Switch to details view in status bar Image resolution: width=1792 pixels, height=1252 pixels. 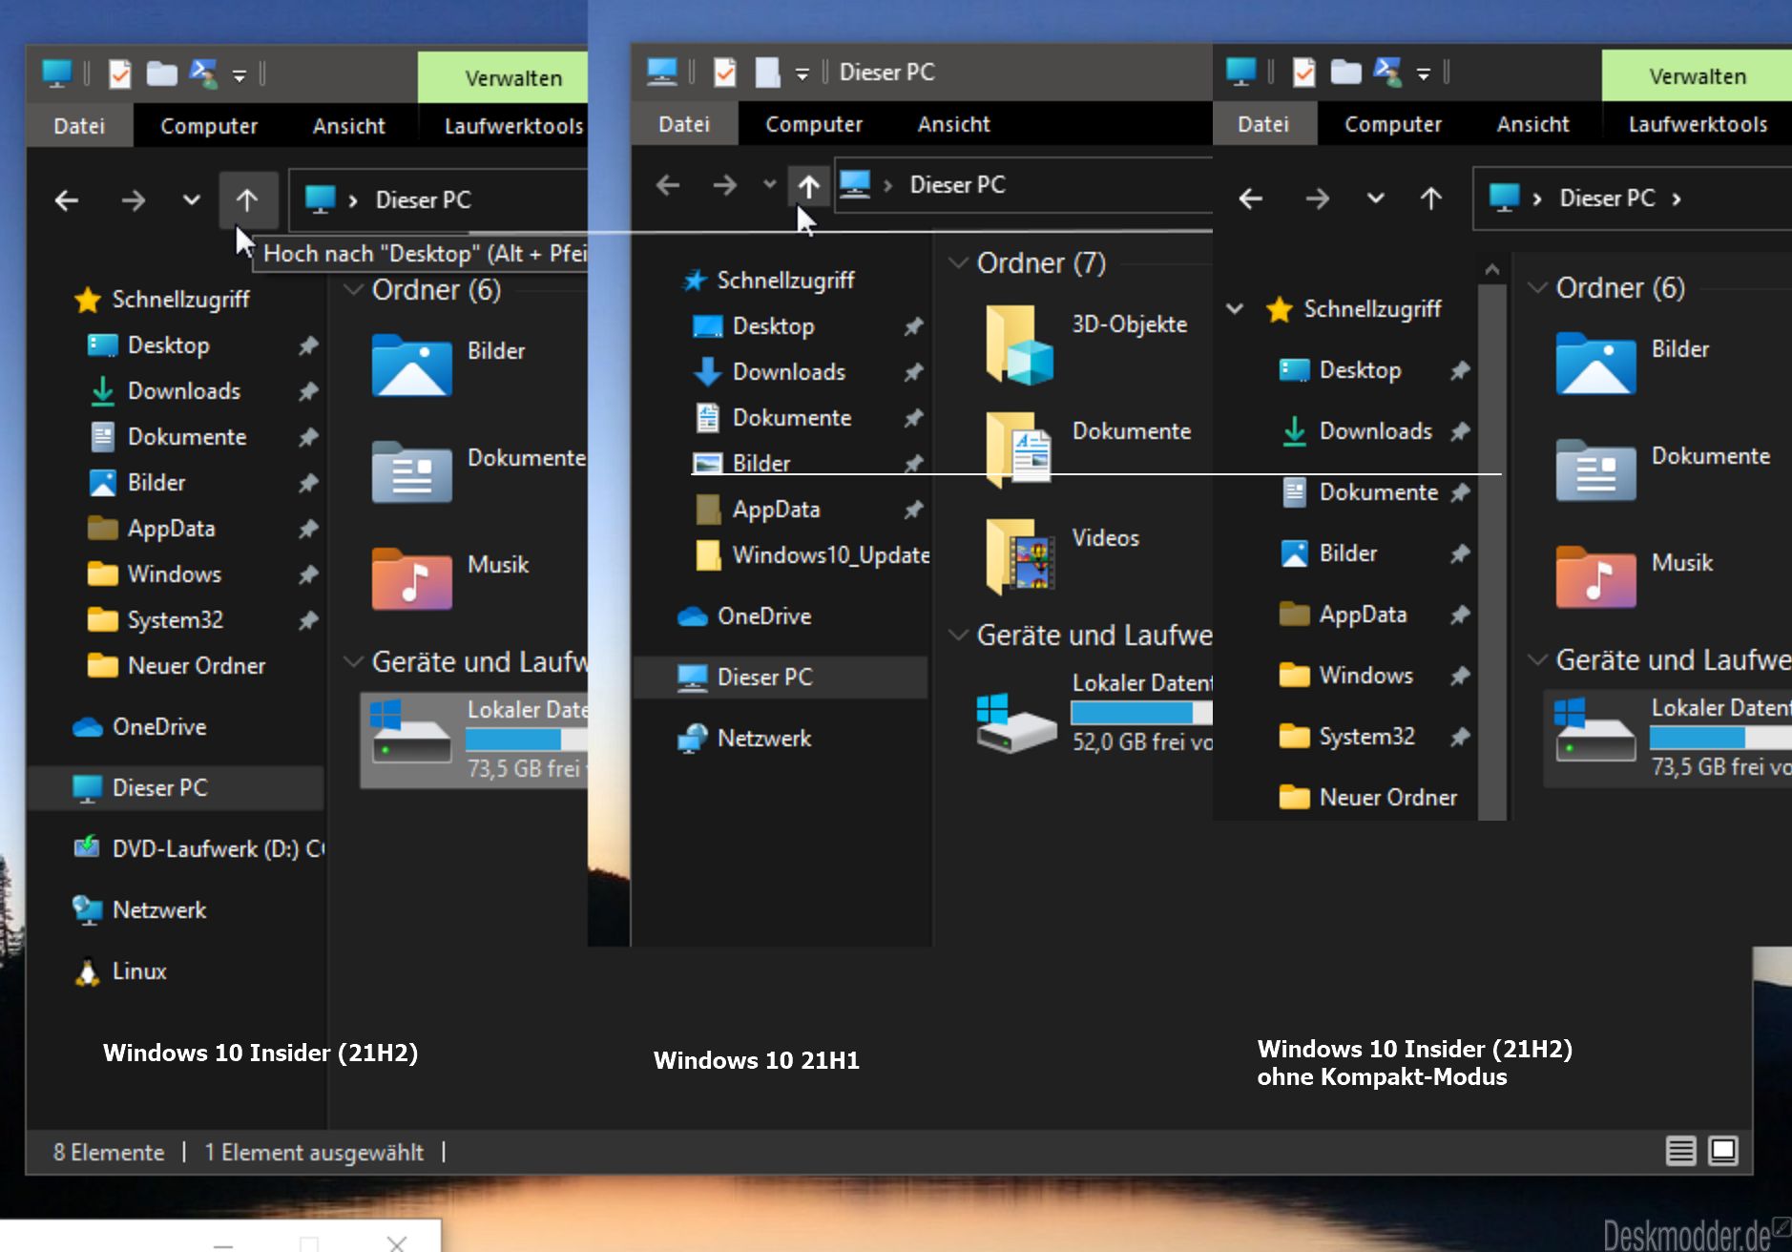coord(1681,1152)
